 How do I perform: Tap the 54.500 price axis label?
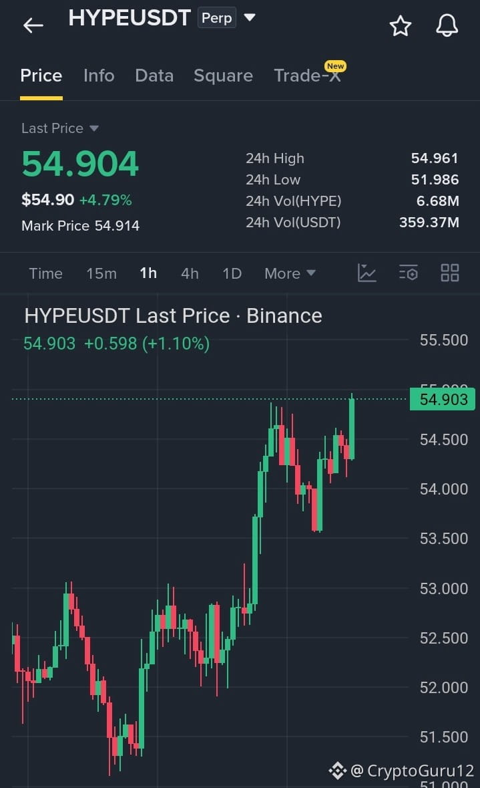click(444, 440)
